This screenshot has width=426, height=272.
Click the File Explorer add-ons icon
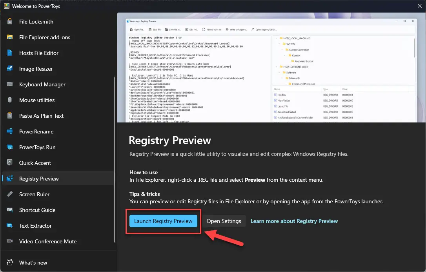pos(10,37)
